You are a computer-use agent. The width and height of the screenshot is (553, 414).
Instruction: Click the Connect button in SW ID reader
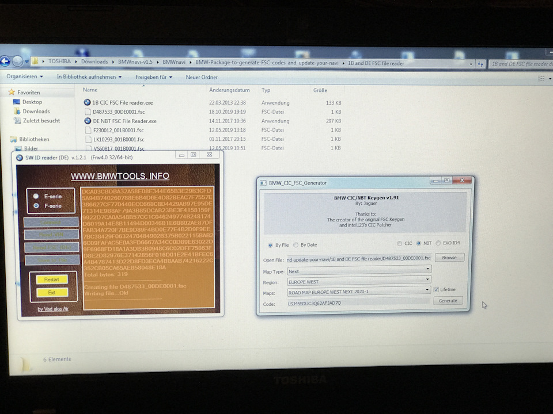[51, 222]
